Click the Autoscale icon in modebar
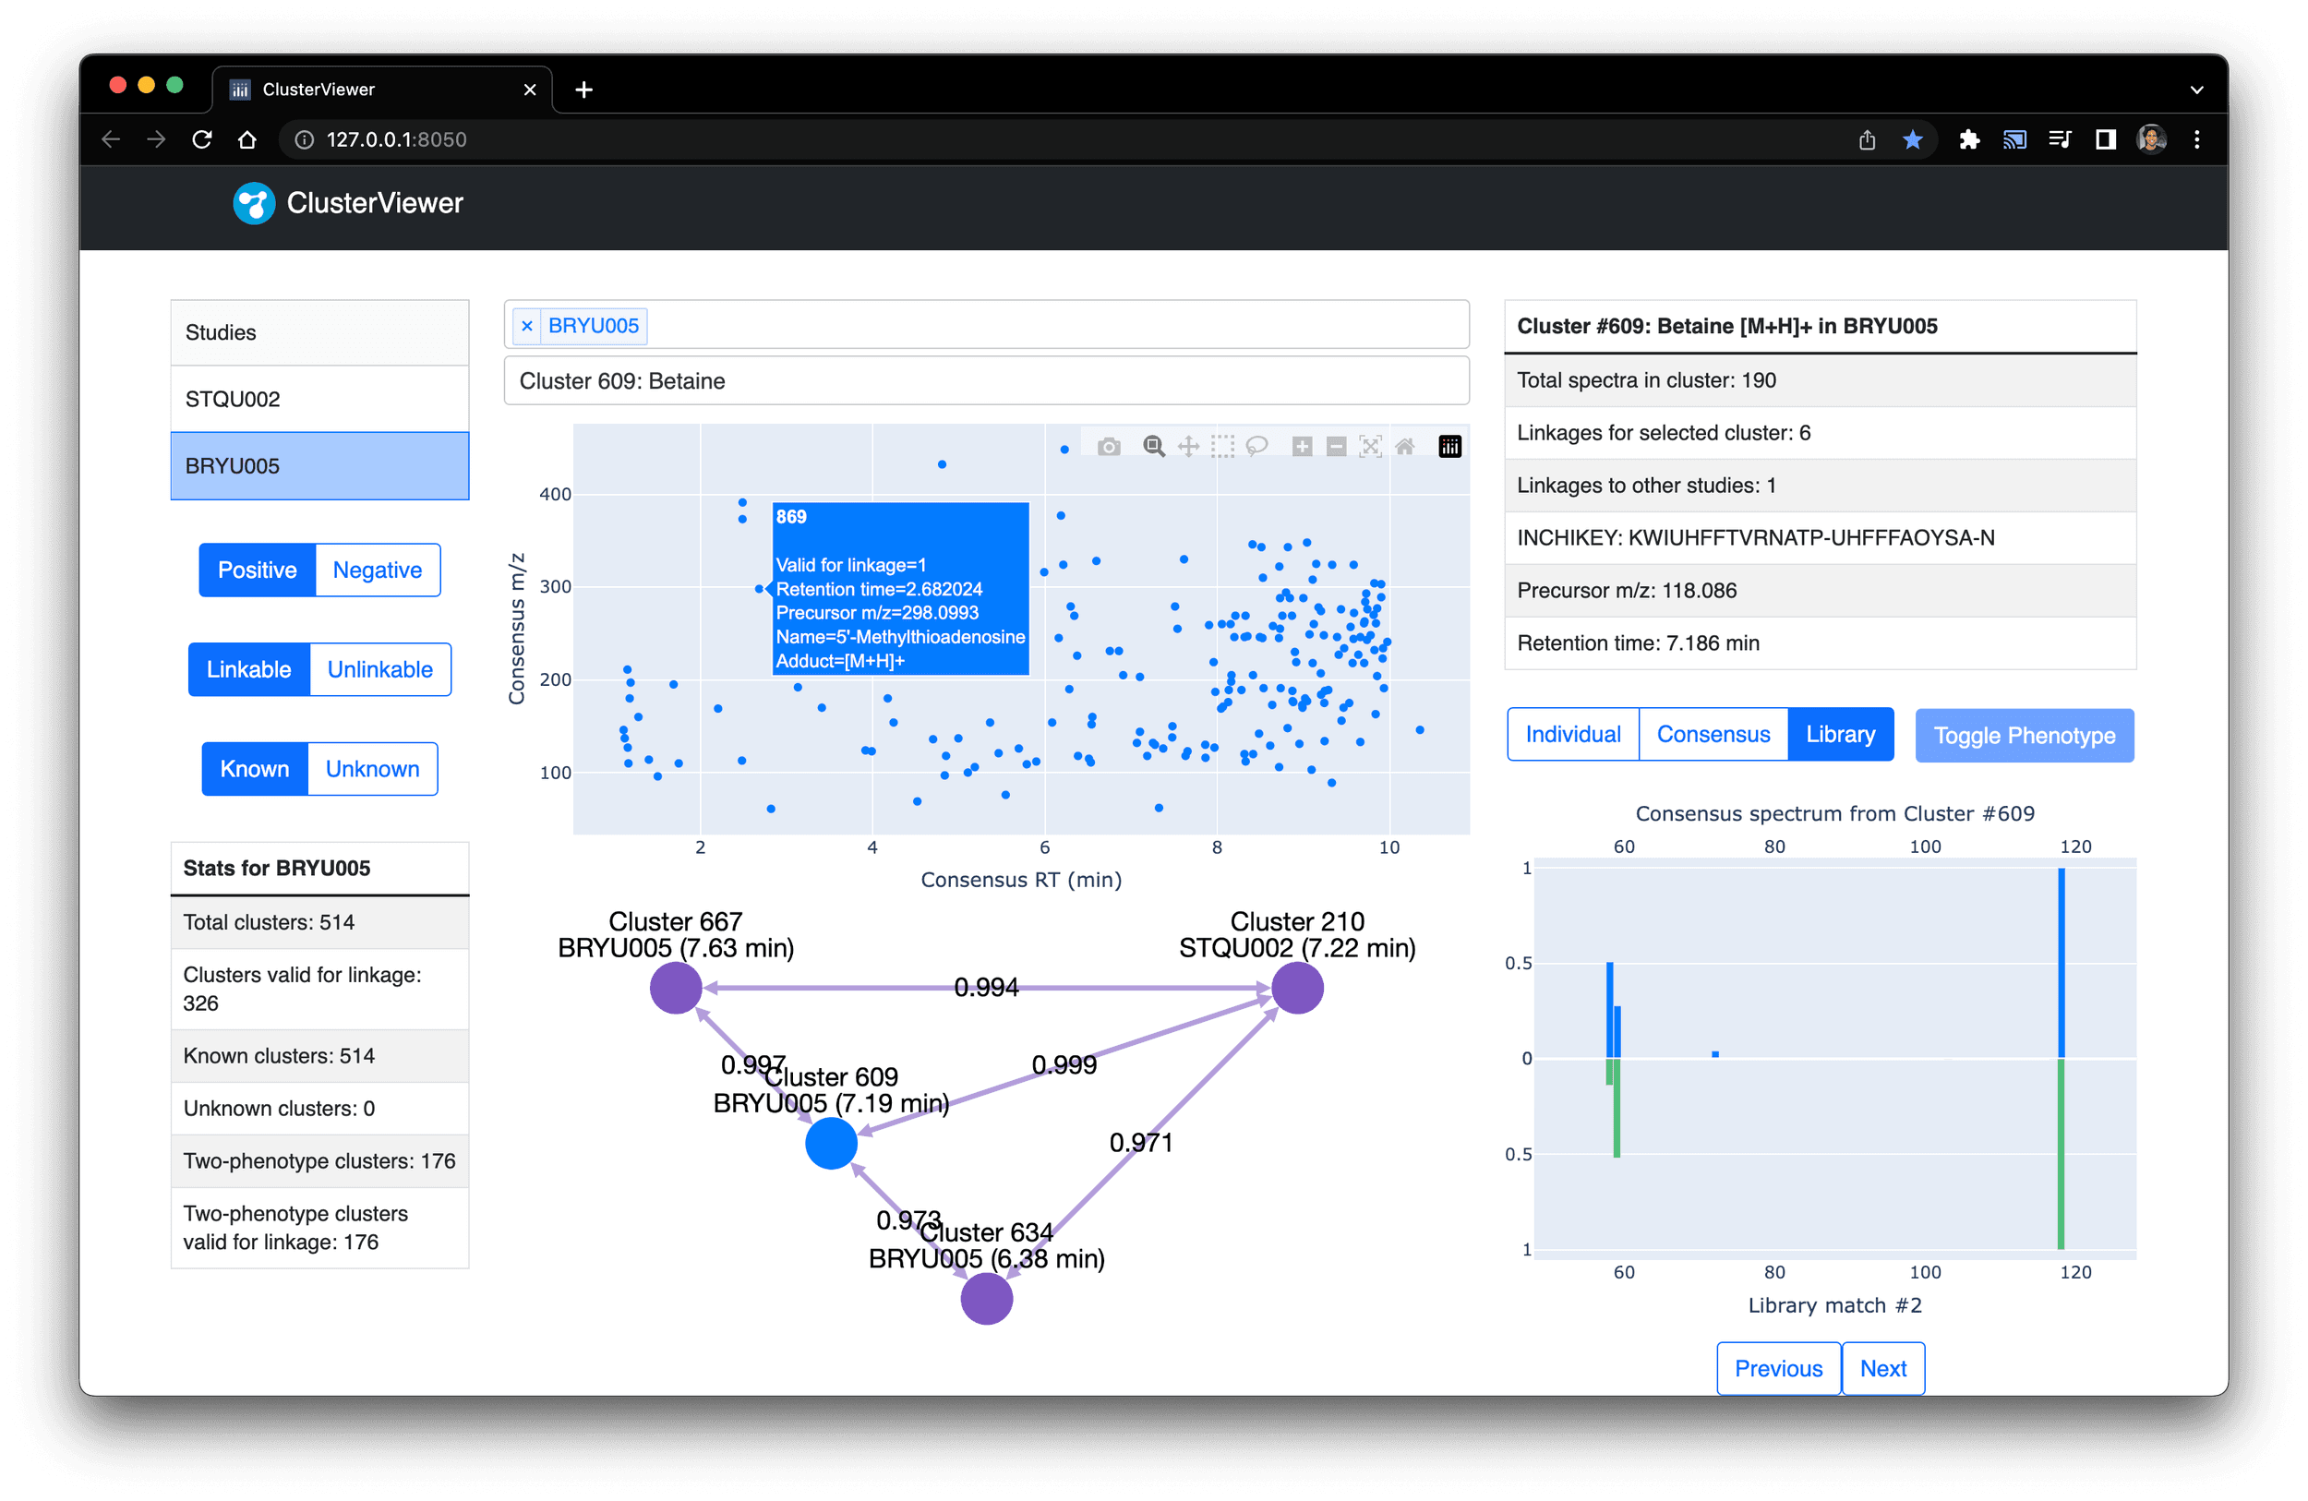Screen dimensions: 2308x1501 [1370, 446]
